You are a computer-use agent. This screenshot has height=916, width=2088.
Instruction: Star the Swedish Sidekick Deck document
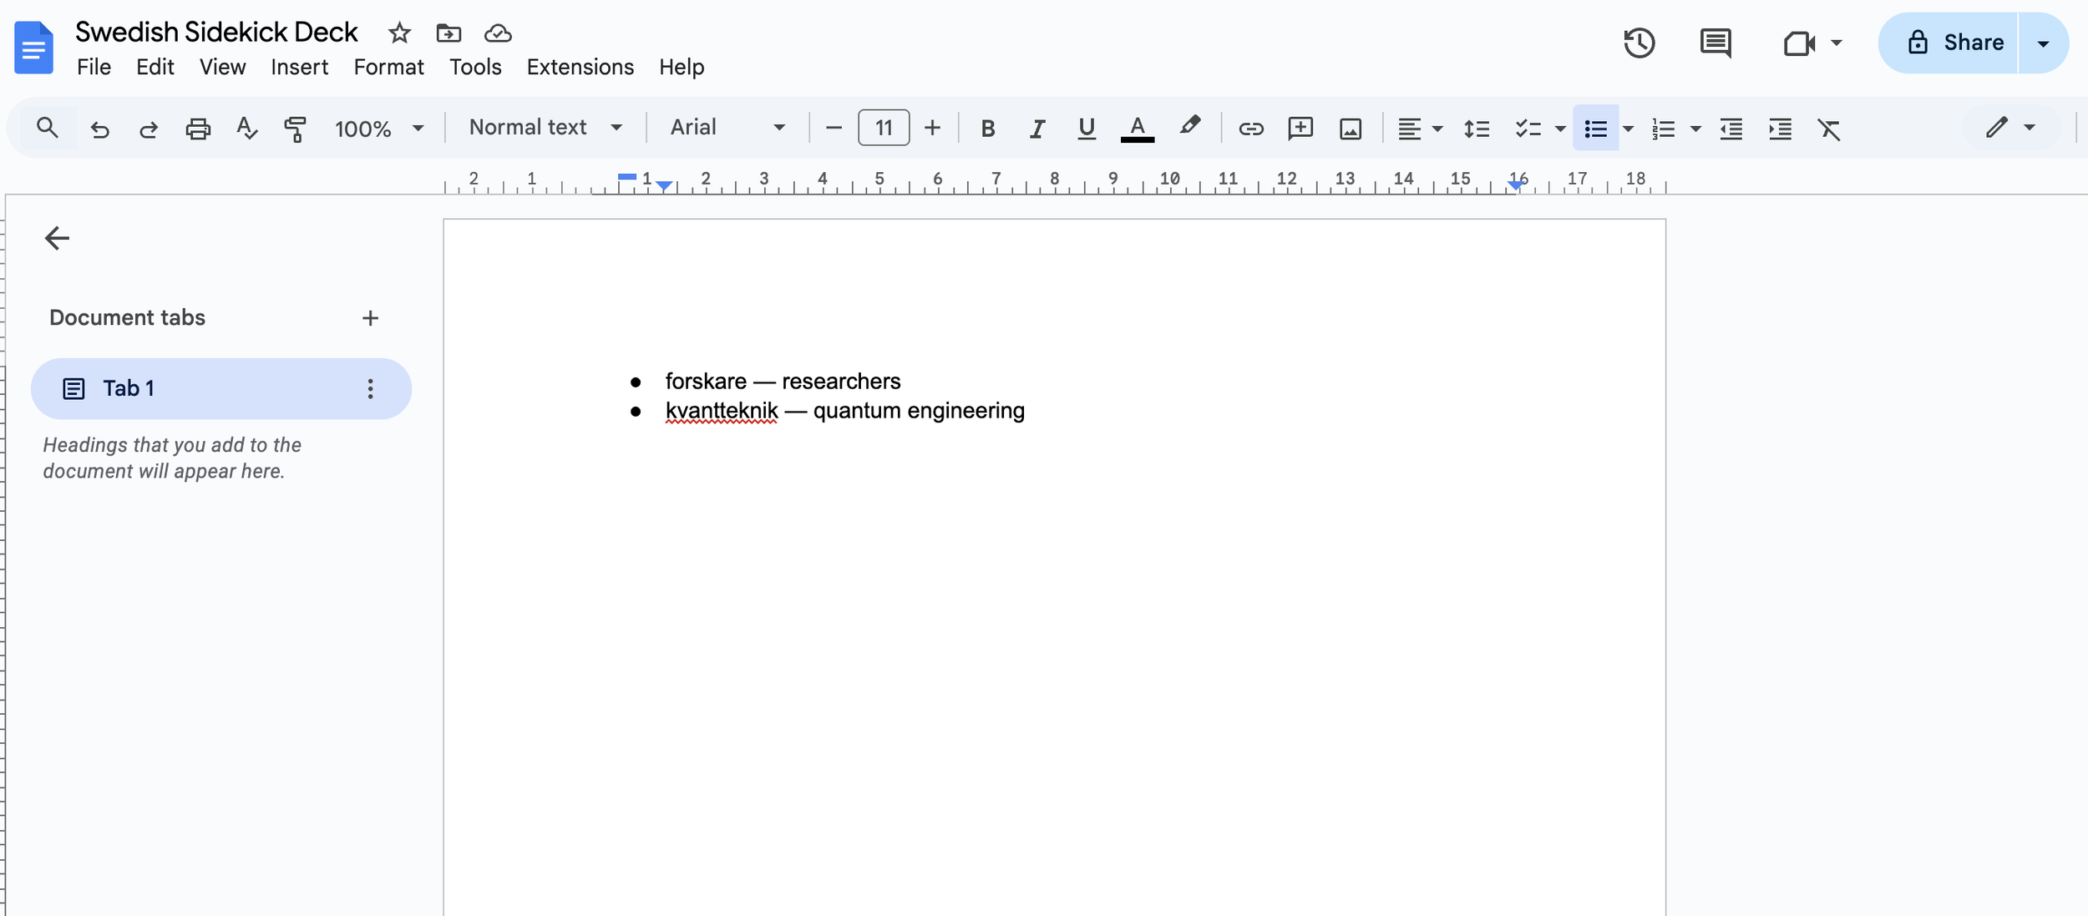coord(399,33)
